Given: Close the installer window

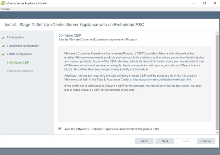Looking at the screenshot, I should [215, 3].
